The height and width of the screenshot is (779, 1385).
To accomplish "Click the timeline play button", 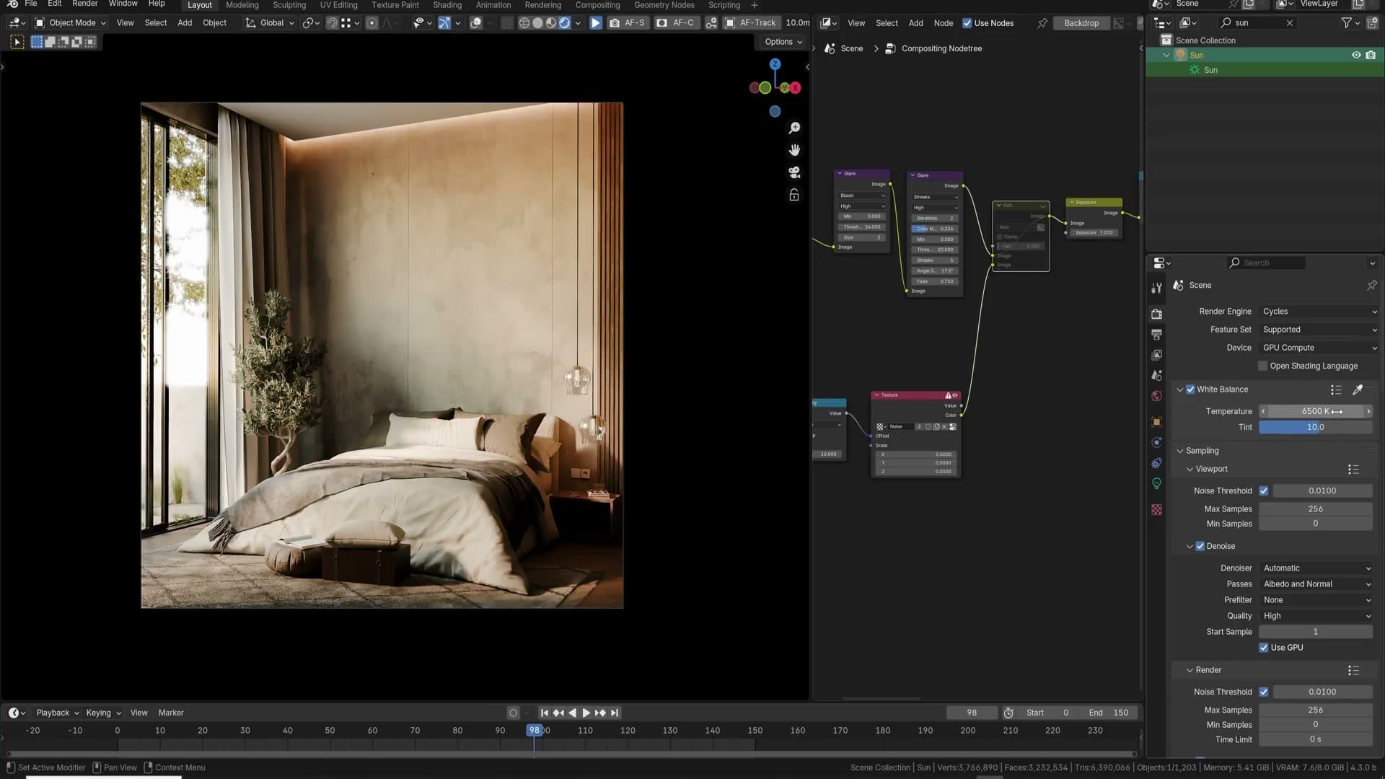I will point(586,713).
